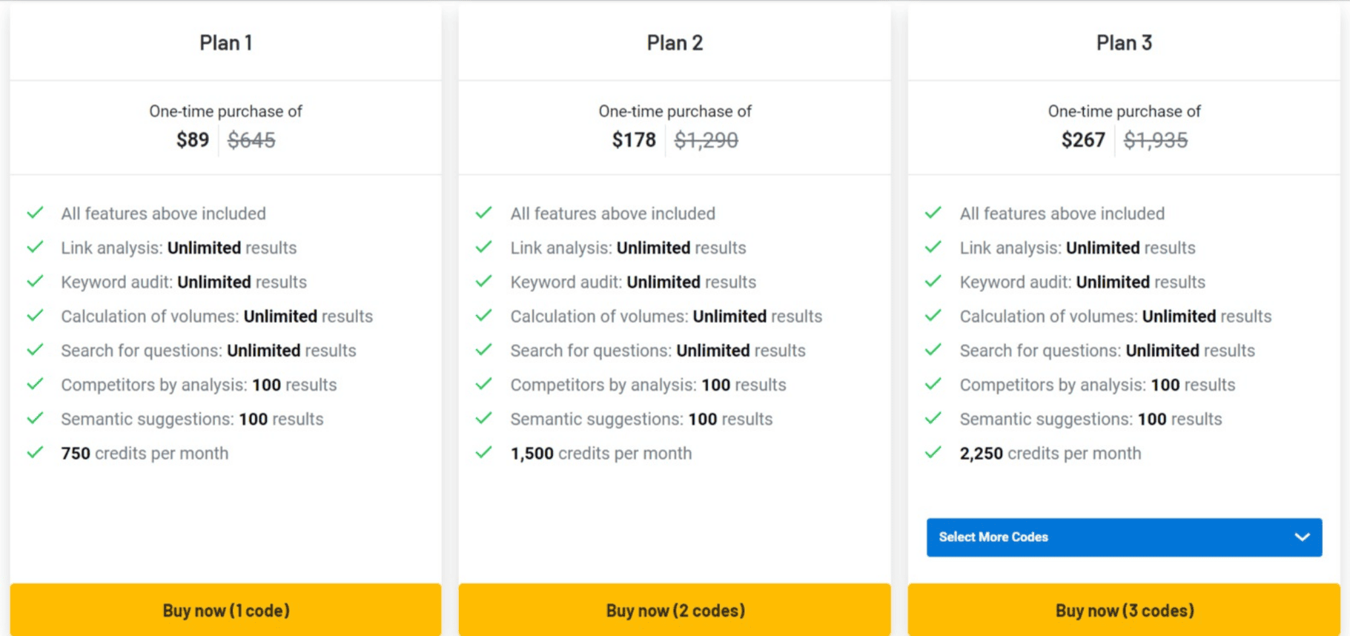Click Plan 3 checkmark beside 2,250 credits

click(933, 452)
